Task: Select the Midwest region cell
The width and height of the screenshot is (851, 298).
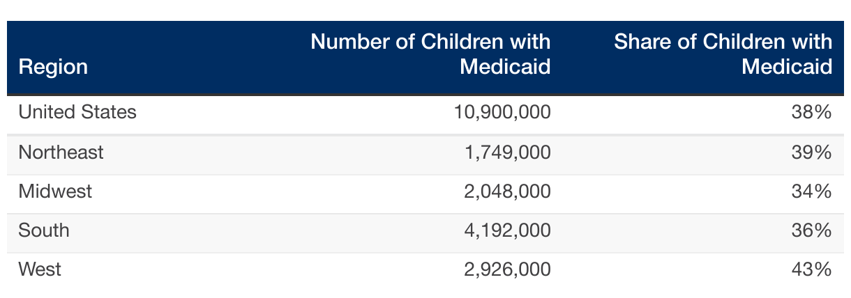Action: pos(55,191)
